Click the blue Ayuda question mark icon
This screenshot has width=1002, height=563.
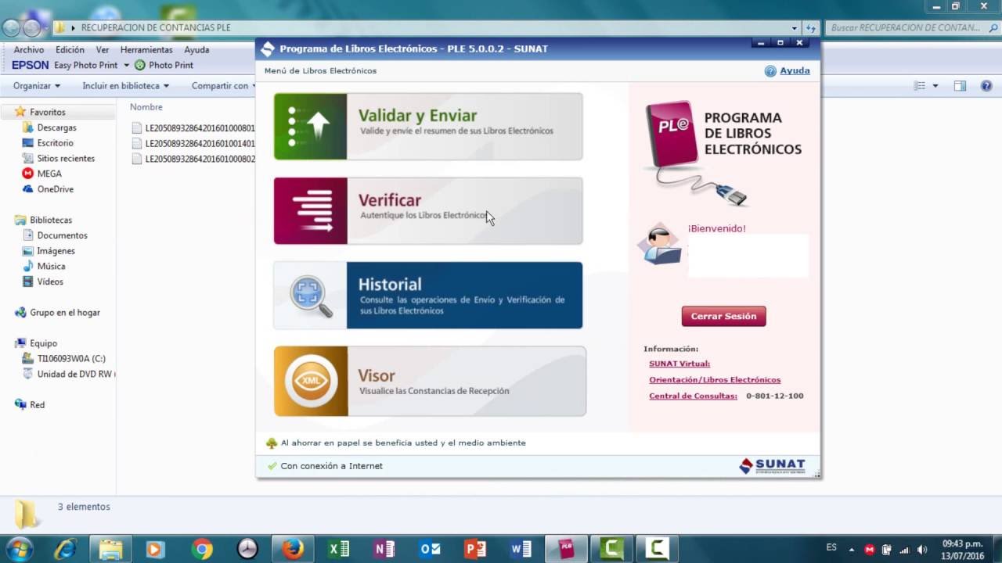[770, 71]
